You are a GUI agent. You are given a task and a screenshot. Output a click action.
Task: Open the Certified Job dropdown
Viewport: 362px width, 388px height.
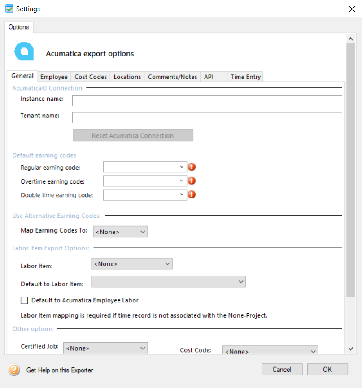point(105,348)
